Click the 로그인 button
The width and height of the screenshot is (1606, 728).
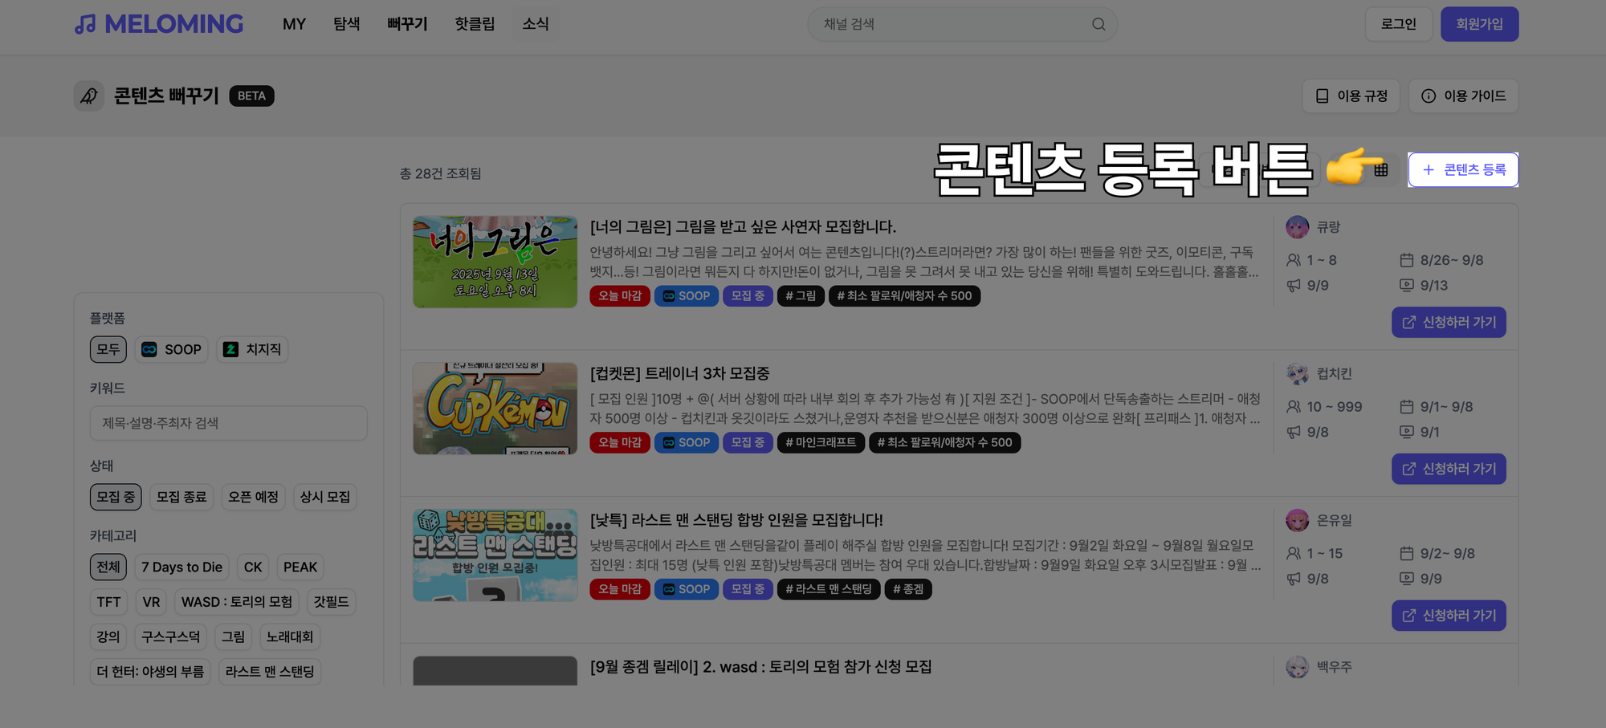tap(1399, 24)
